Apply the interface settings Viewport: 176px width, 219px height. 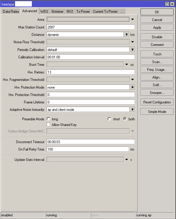tap(157, 28)
